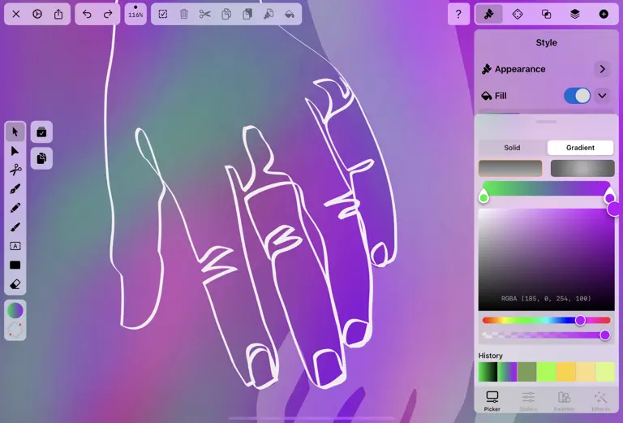Open the Palettes color tab
This screenshot has width=623, height=423.
[x=564, y=401]
